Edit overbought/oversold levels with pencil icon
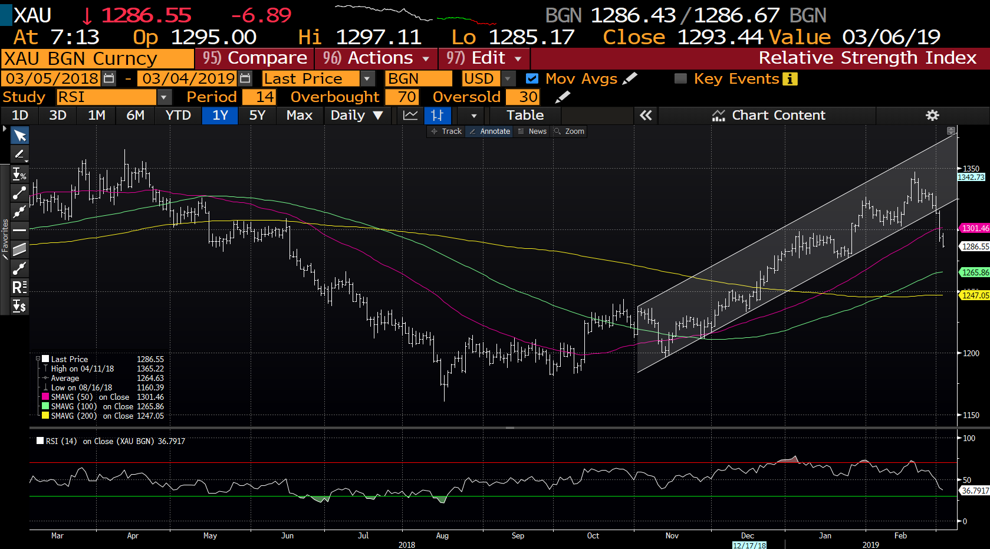This screenshot has height=549, width=990. tap(563, 97)
